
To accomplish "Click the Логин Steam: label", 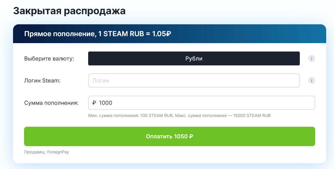I will pos(42,80).
